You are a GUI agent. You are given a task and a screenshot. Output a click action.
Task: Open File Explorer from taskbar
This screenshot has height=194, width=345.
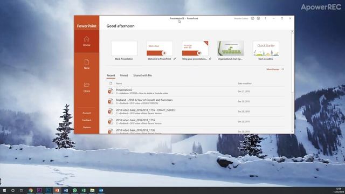(92, 190)
